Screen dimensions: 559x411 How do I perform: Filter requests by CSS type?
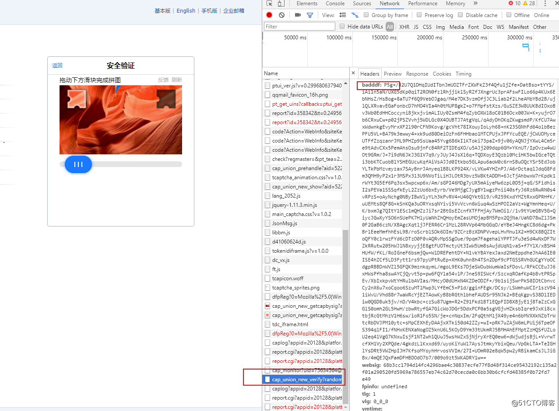pyautogui.click(x=427, y=27)
